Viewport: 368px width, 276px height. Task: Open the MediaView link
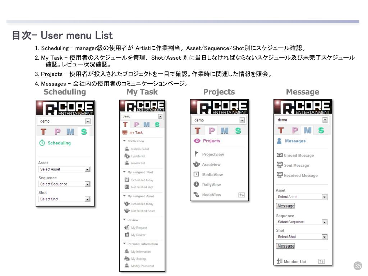212,175
